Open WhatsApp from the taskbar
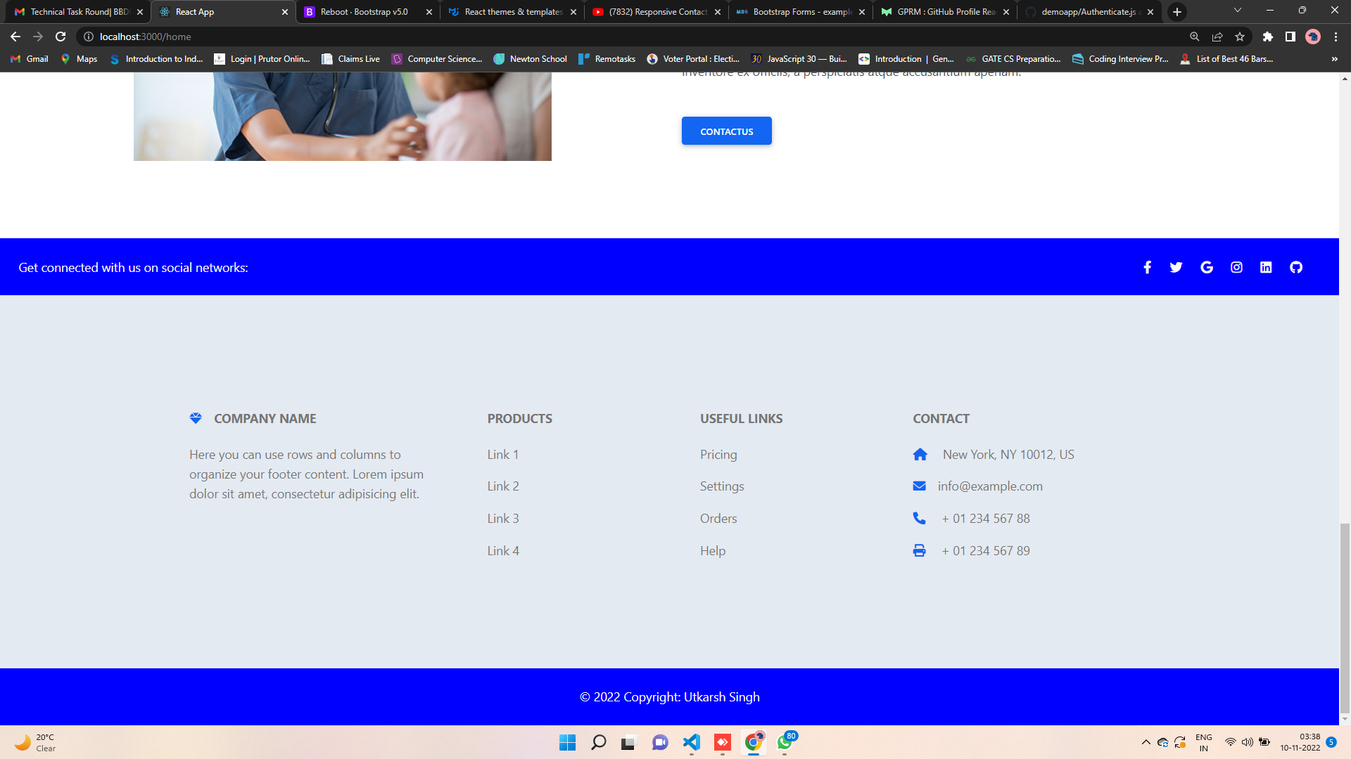1351x759 pixels. [785, 742]
